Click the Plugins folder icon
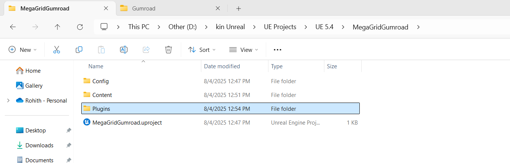Screen dimensions: 510x163 pos(87,109)
